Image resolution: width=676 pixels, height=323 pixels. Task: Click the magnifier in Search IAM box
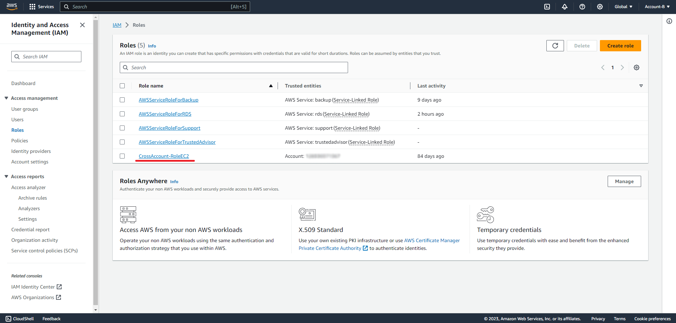tap(17, 57)
